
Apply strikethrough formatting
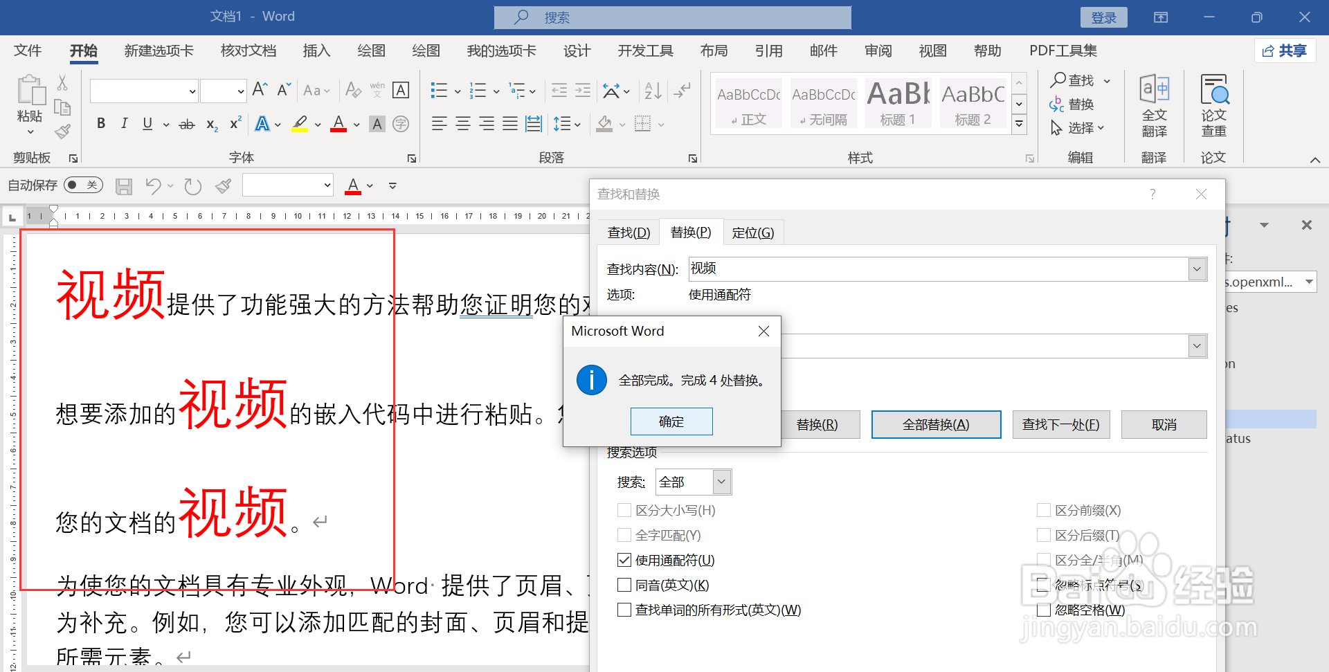[187, 125]
